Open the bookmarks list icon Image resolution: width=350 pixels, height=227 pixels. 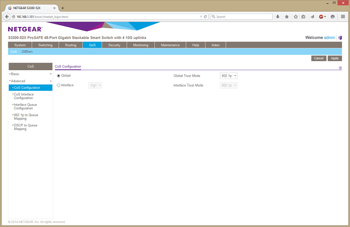303,17
